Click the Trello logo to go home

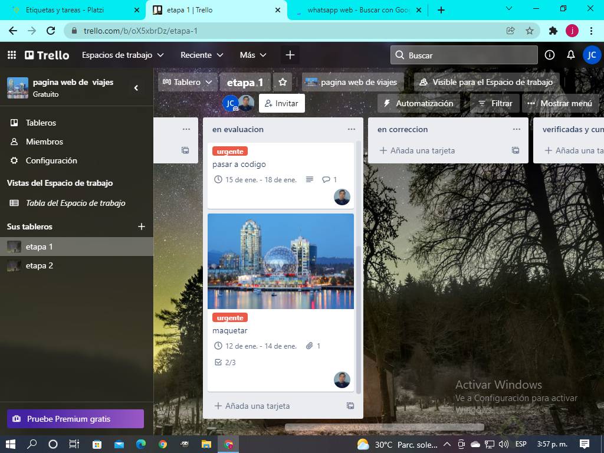(x=47, y=55)
